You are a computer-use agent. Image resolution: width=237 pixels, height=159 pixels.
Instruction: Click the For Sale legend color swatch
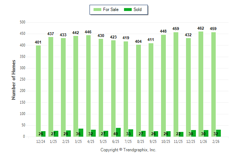coord(98,10)
